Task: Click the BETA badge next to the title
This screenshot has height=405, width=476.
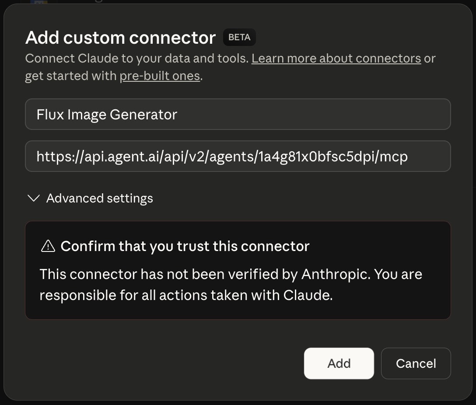Action: click(x=239, y=37)
